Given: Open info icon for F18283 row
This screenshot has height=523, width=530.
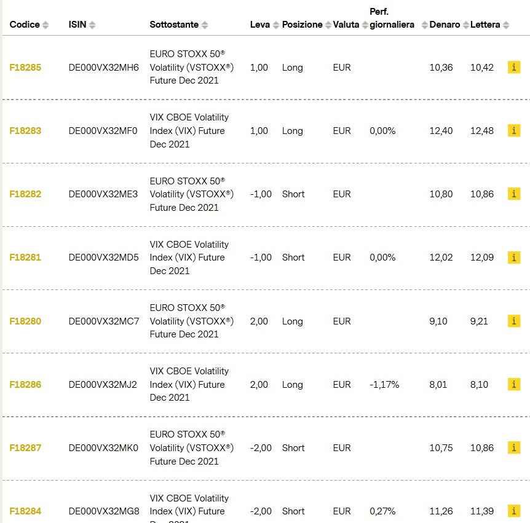Looking at the screenshot, I should (x=514, y=131).
